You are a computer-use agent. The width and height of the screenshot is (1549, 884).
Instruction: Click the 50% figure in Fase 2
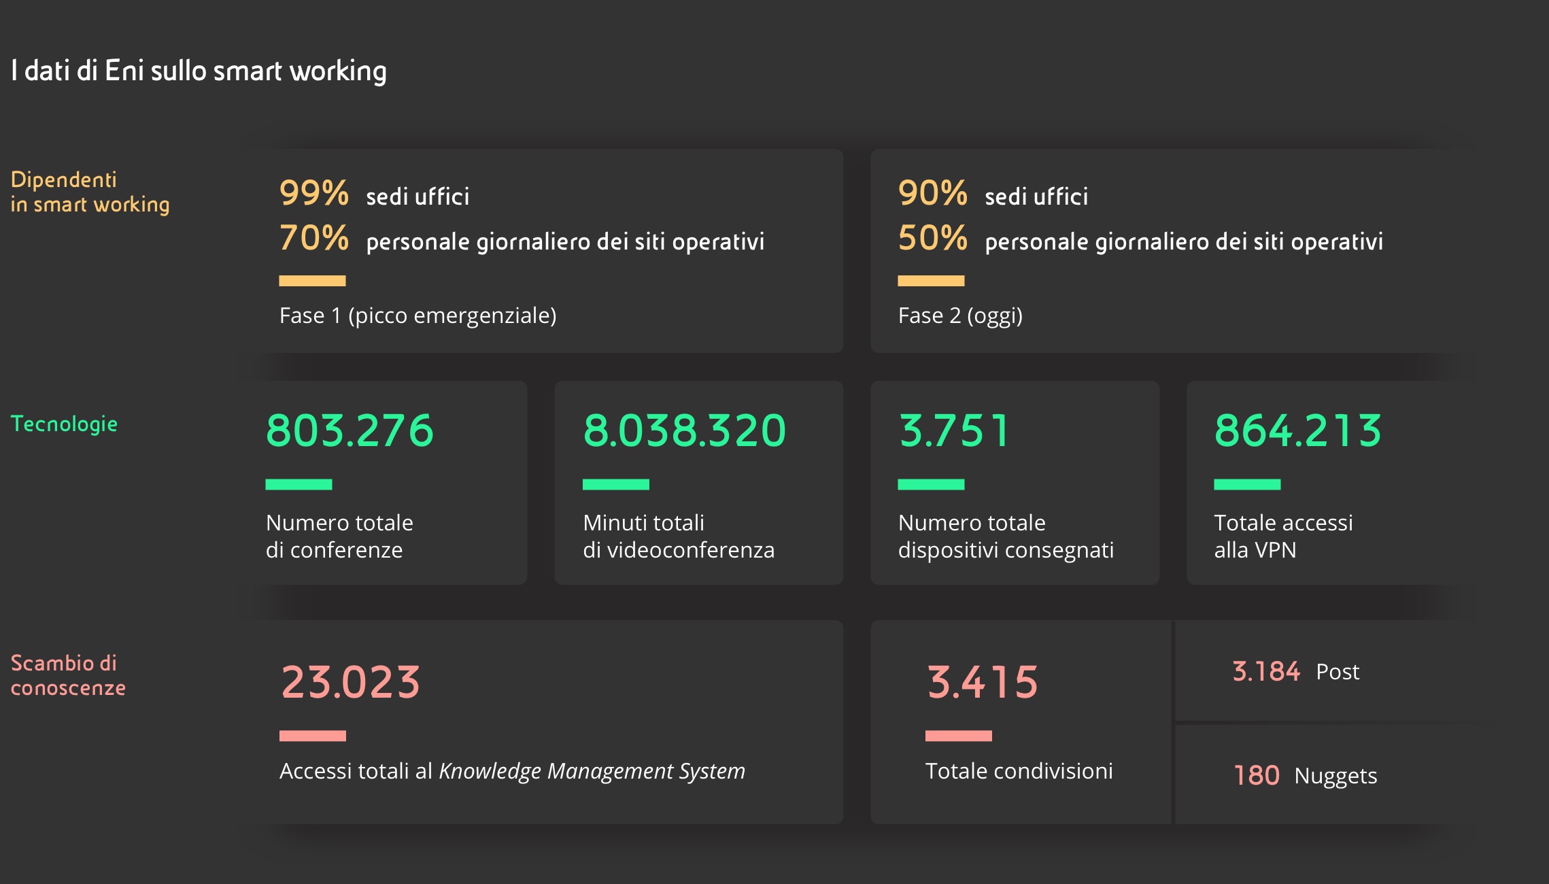[933, 238]
